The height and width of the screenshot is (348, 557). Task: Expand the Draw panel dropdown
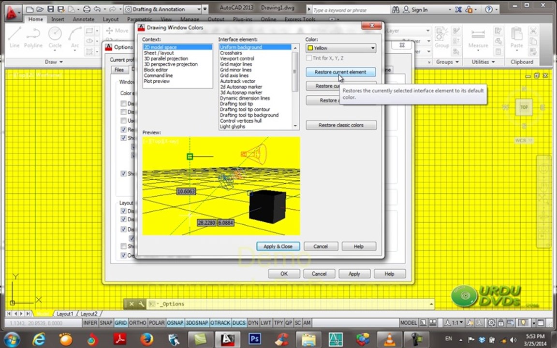coord(54,62)
